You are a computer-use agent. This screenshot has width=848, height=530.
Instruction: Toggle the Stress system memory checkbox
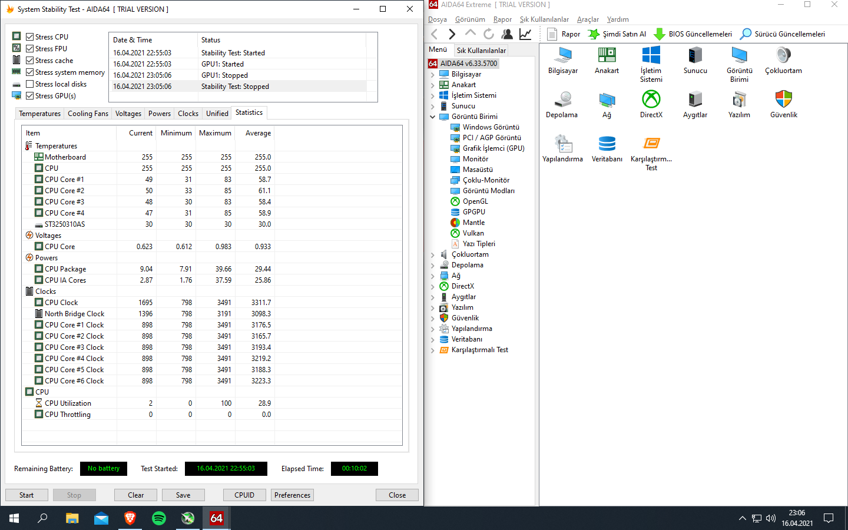[x=29, y=72]
